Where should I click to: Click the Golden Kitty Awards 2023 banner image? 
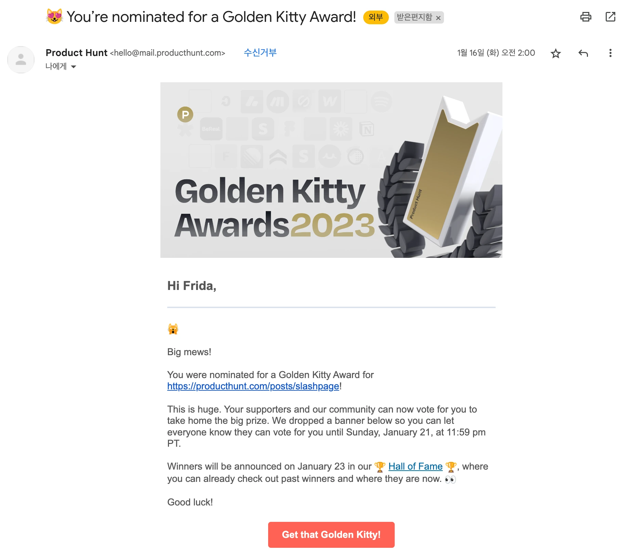[331, 170]
